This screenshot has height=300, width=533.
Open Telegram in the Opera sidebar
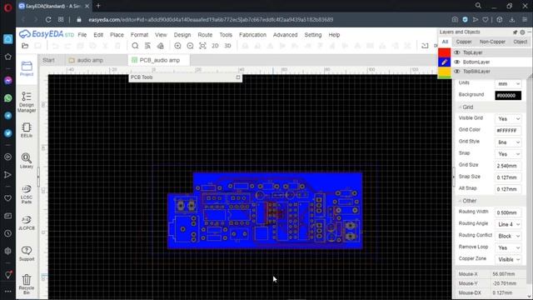pyautogui.click(x=7, y=116)
